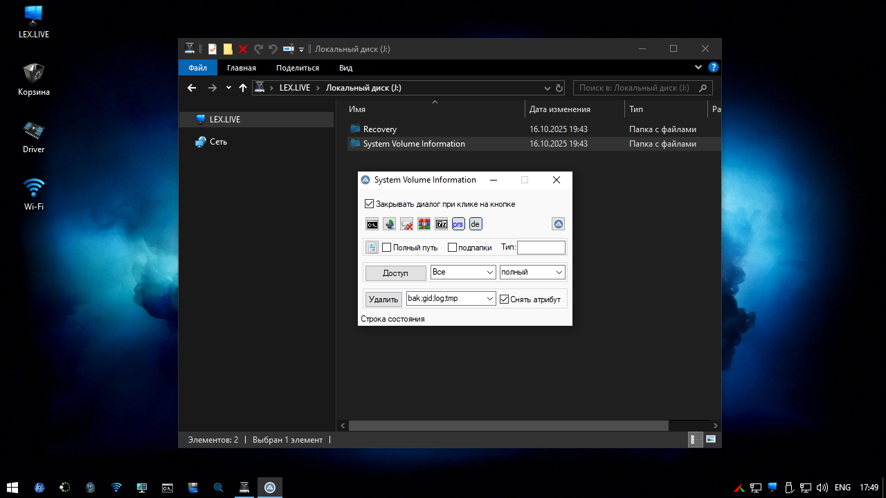This screenshot has width=886, height=498.
Task: Click the 'Доступ' button
Action: (x=395, y=273)
